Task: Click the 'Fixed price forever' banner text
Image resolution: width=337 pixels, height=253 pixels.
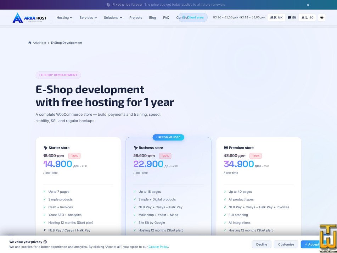Action: click(x=128, y=5)
